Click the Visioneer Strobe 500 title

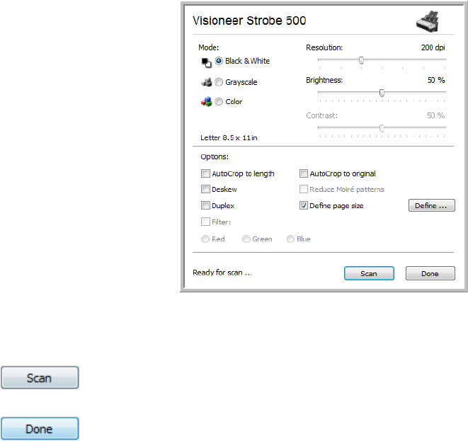click(249, 21)
